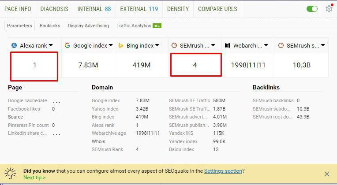Expand the last SEMrush s... dropdown arrow
Image resolution: width=337 pixels, height=185 pixels.
coord(323,45)
